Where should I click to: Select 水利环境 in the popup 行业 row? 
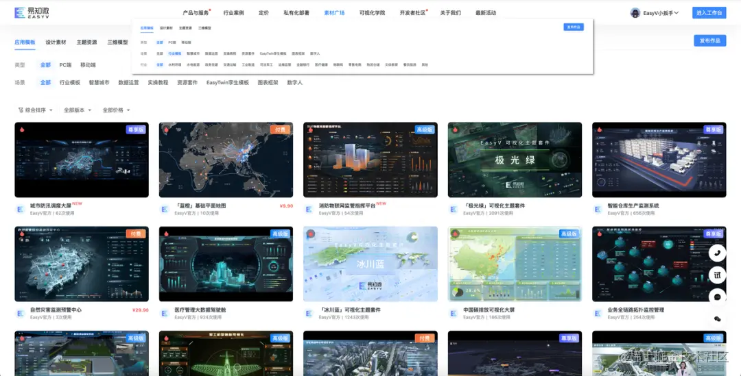point(174,64)
